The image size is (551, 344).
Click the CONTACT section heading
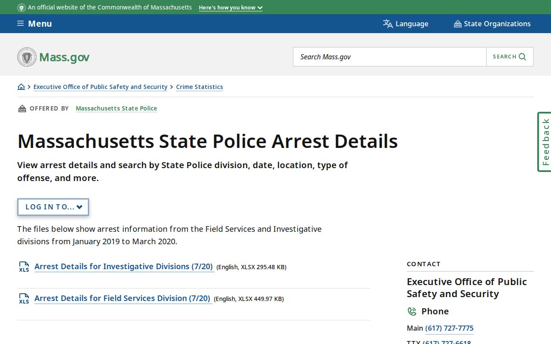tap(424, 264)
